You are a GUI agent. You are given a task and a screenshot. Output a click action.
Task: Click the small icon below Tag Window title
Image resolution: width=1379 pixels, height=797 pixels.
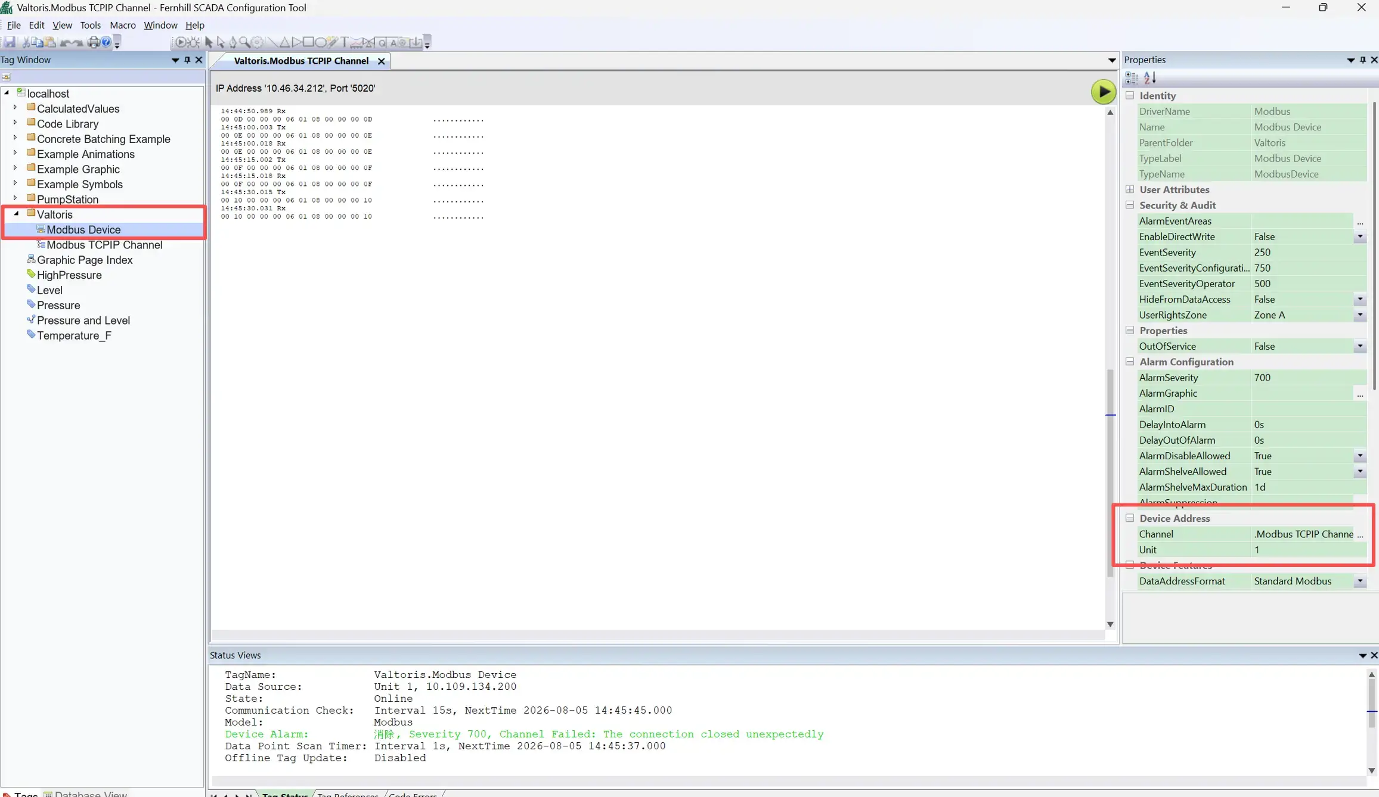pyautogui.click(x=6, y=77)
